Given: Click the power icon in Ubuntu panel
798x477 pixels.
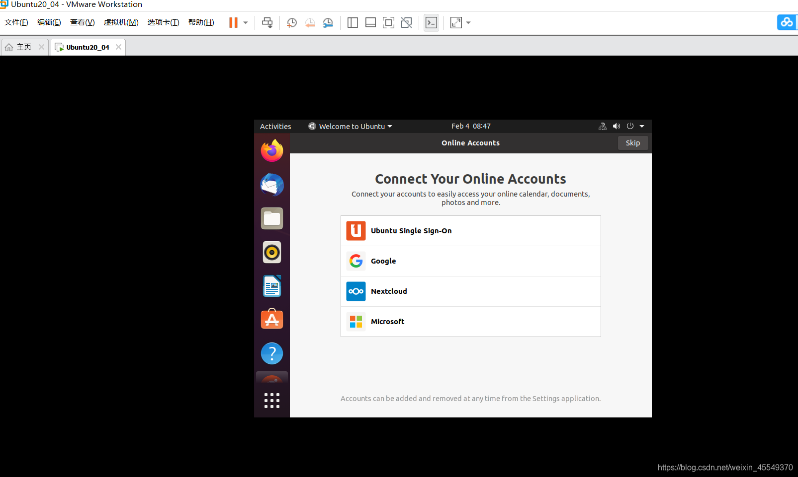Looking at the screenshot, I should (x=630, y=126).
